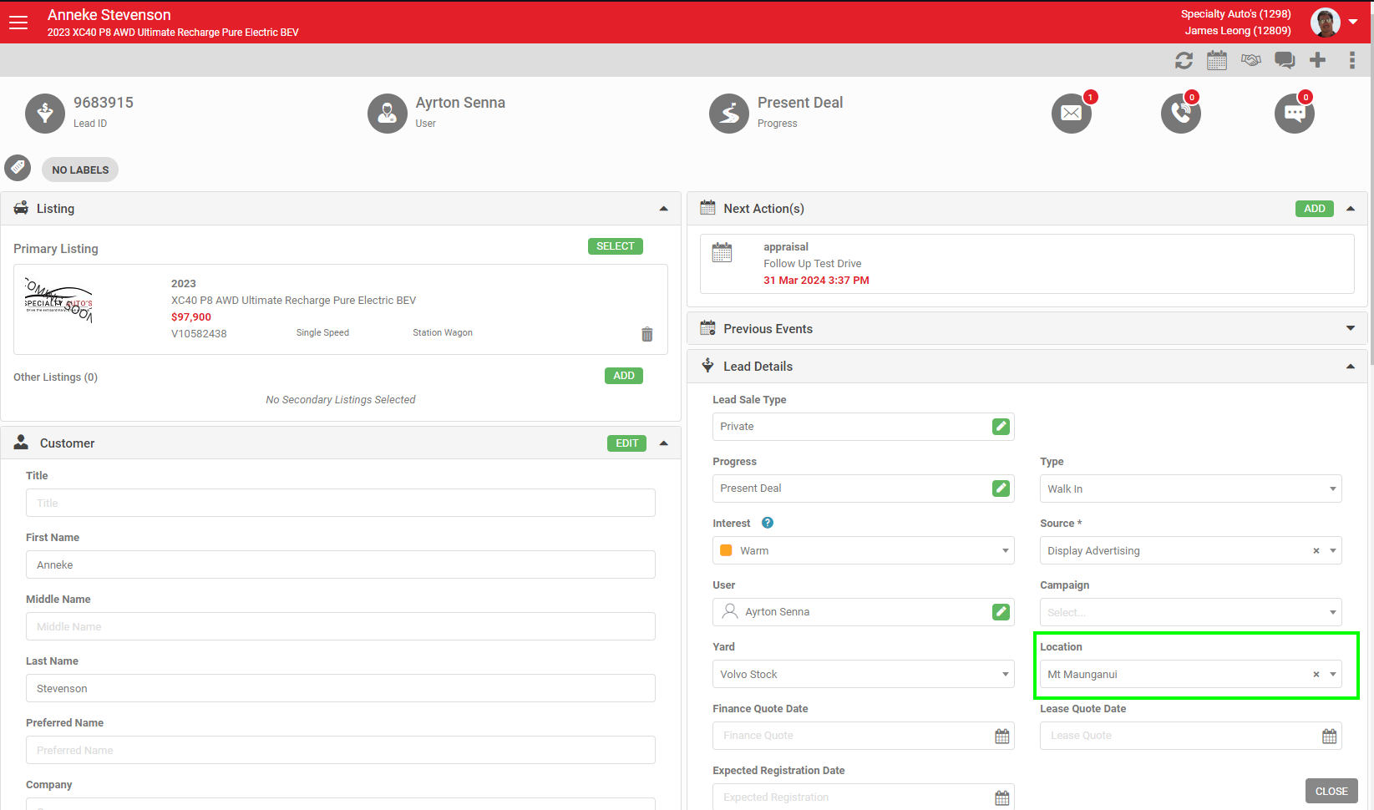
Task: Click the Customer EDIT button
Action: click(x=627, y=443)
